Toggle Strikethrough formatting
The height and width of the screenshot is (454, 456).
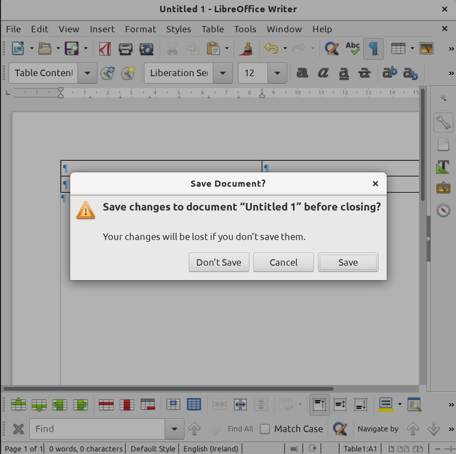point(364,73)
